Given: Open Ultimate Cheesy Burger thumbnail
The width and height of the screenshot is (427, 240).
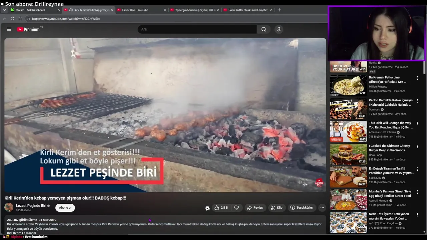Looking at the screenshot, I should (348, 154).
